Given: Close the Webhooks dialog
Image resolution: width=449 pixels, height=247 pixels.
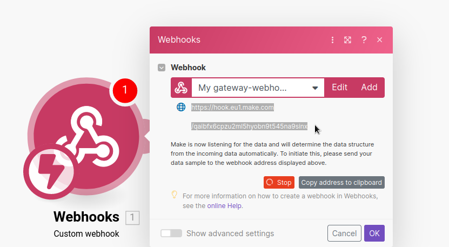Looking at the screenshot, I should point(379,40).
